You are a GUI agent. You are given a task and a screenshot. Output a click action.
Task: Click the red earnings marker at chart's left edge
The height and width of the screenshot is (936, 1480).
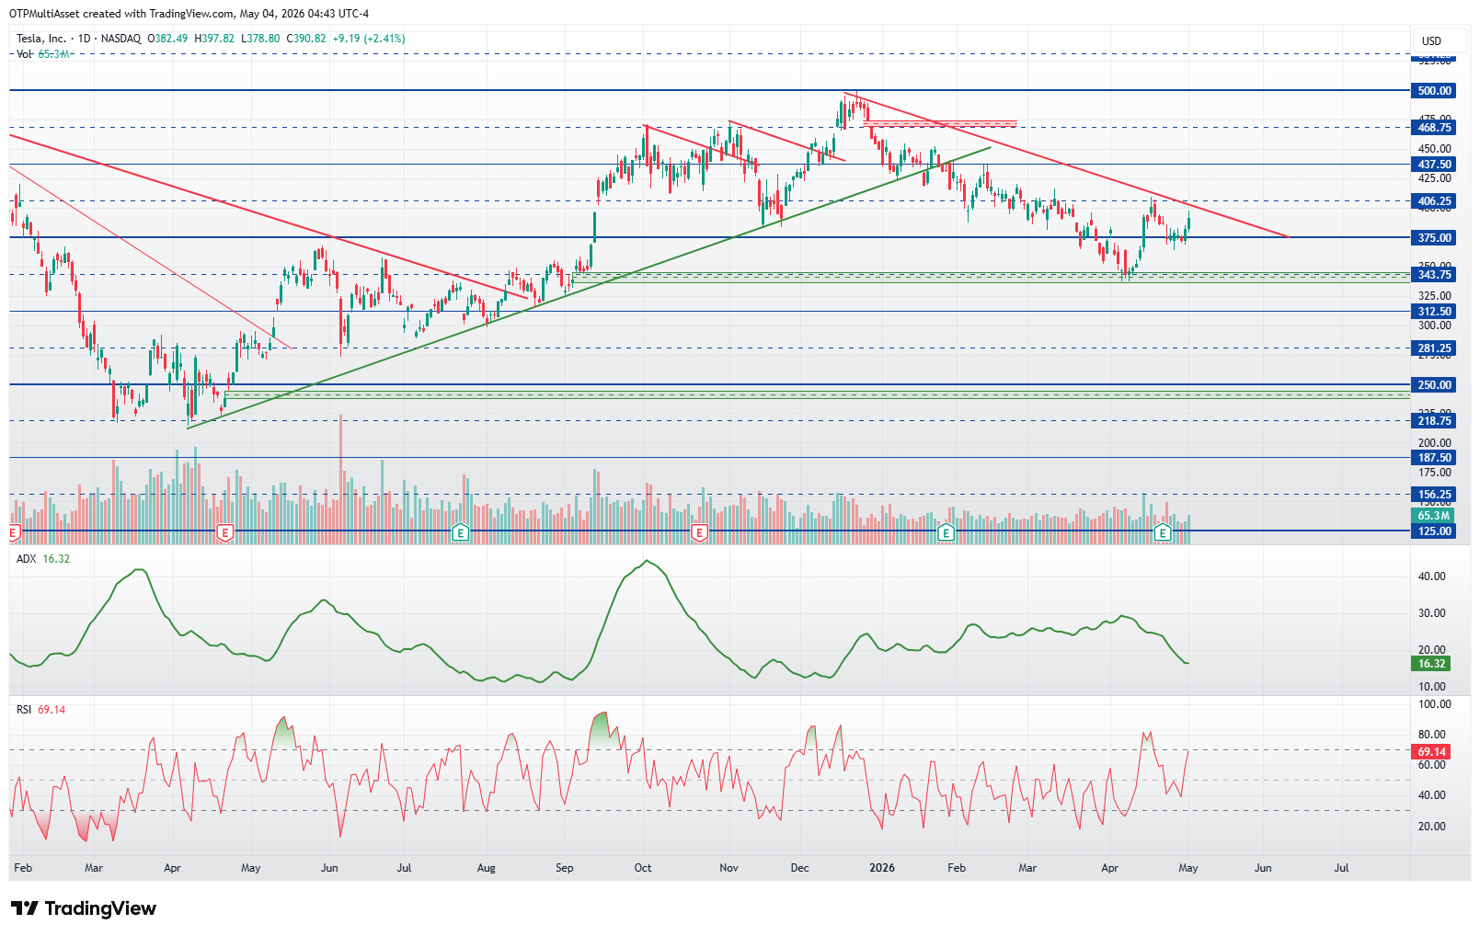tap(14, 532)
